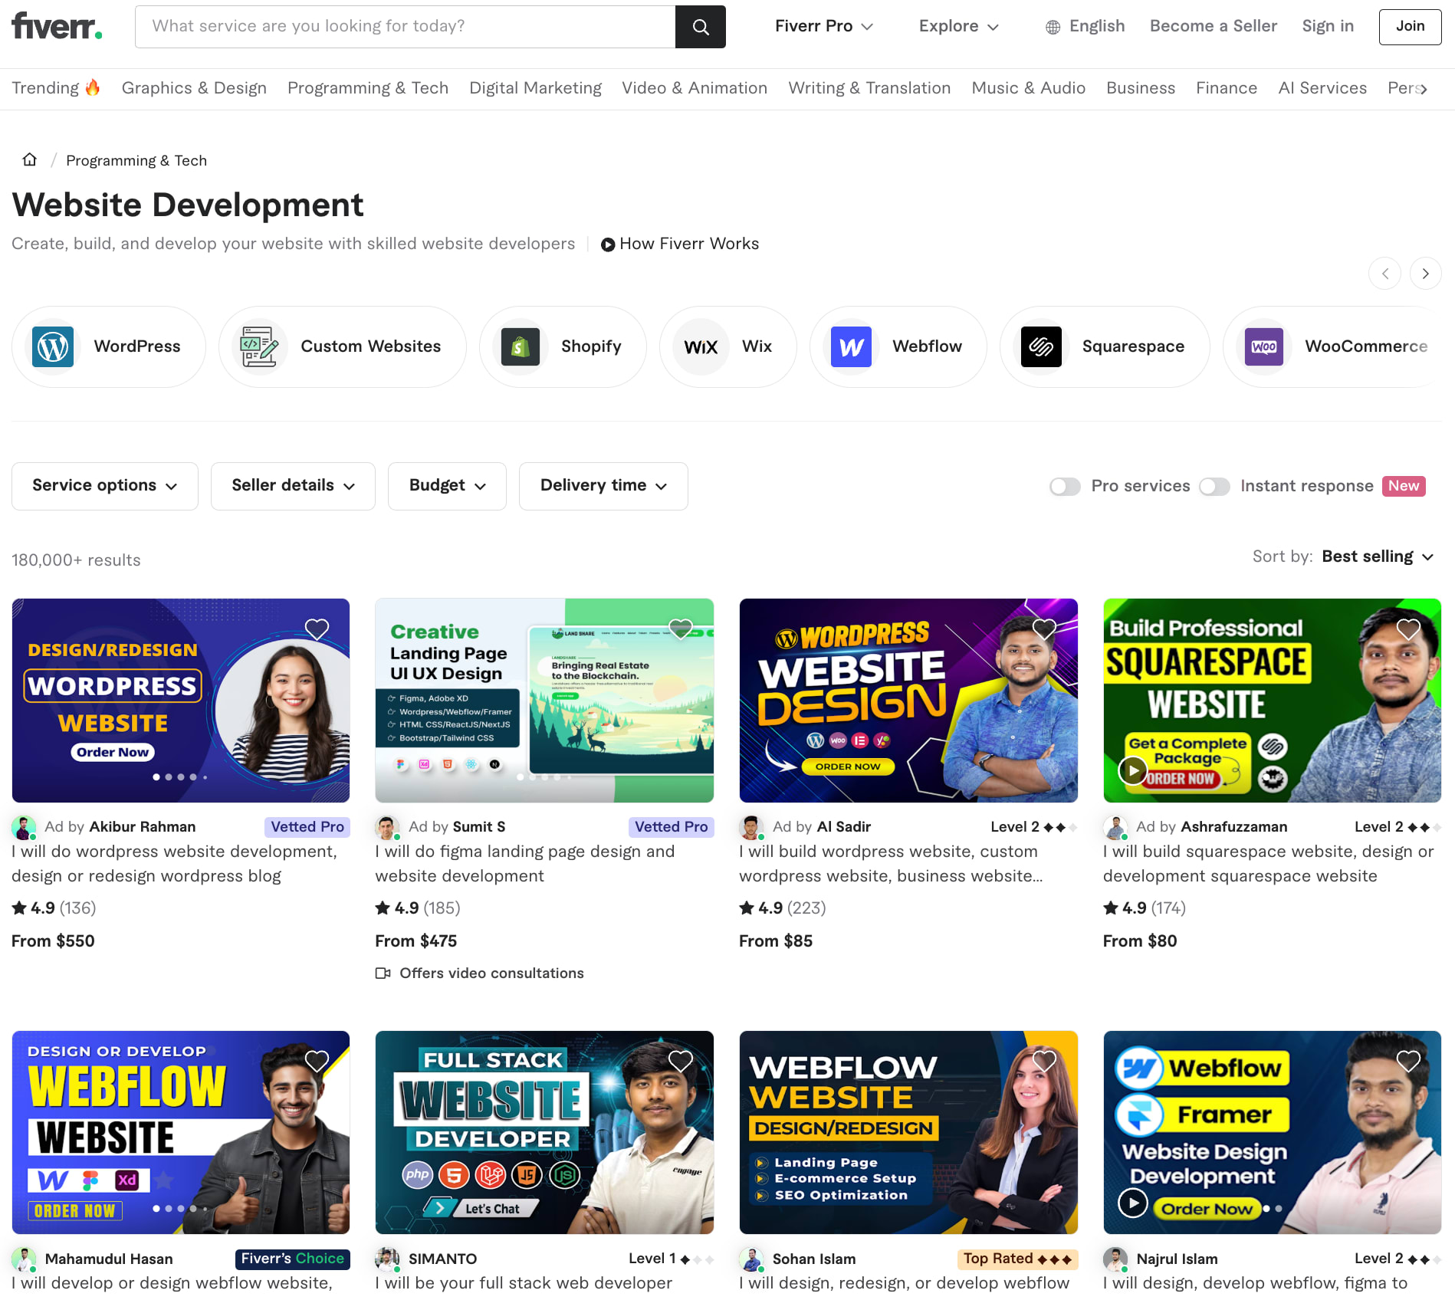Viewport: 1455px width, 1300px height.
Task: Open AI Services category
Action: click(x=1322, y=88)
